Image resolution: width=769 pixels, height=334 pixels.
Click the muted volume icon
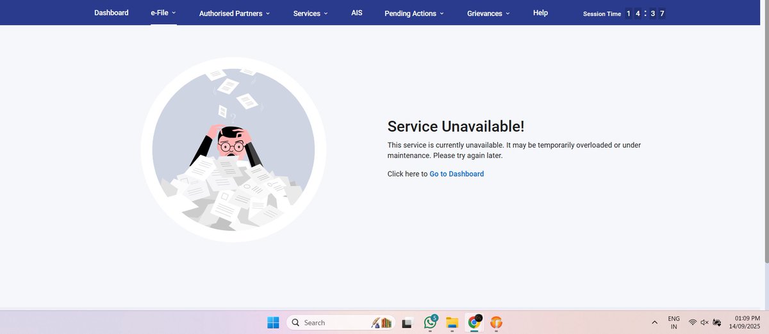[705, 322]
